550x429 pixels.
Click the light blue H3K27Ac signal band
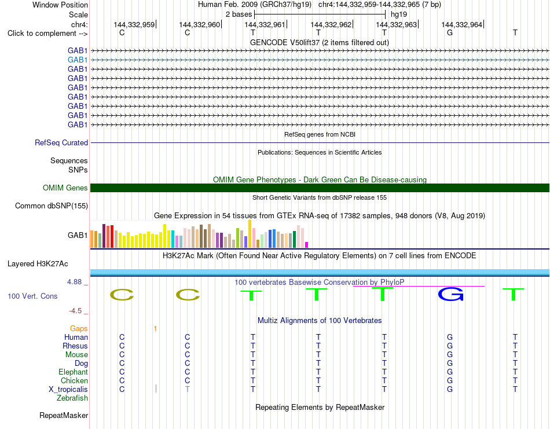coord(320,272)
